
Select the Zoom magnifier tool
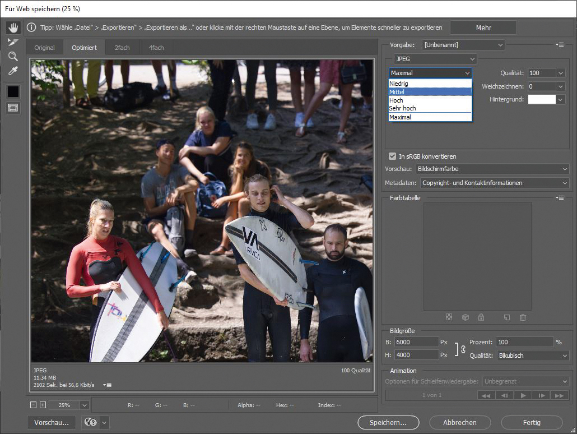click(13, 56)
